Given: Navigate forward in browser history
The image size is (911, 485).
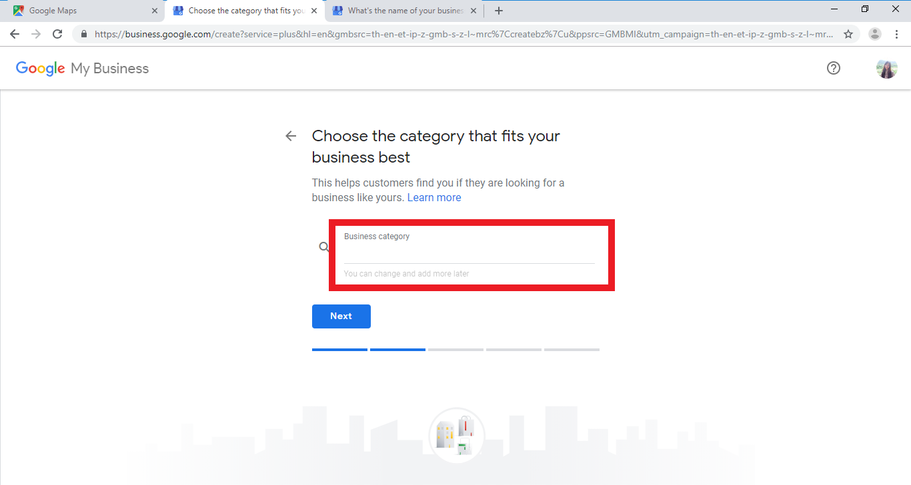Looking at the screenshot, I should pyautogui.click(x=36, y=34).
